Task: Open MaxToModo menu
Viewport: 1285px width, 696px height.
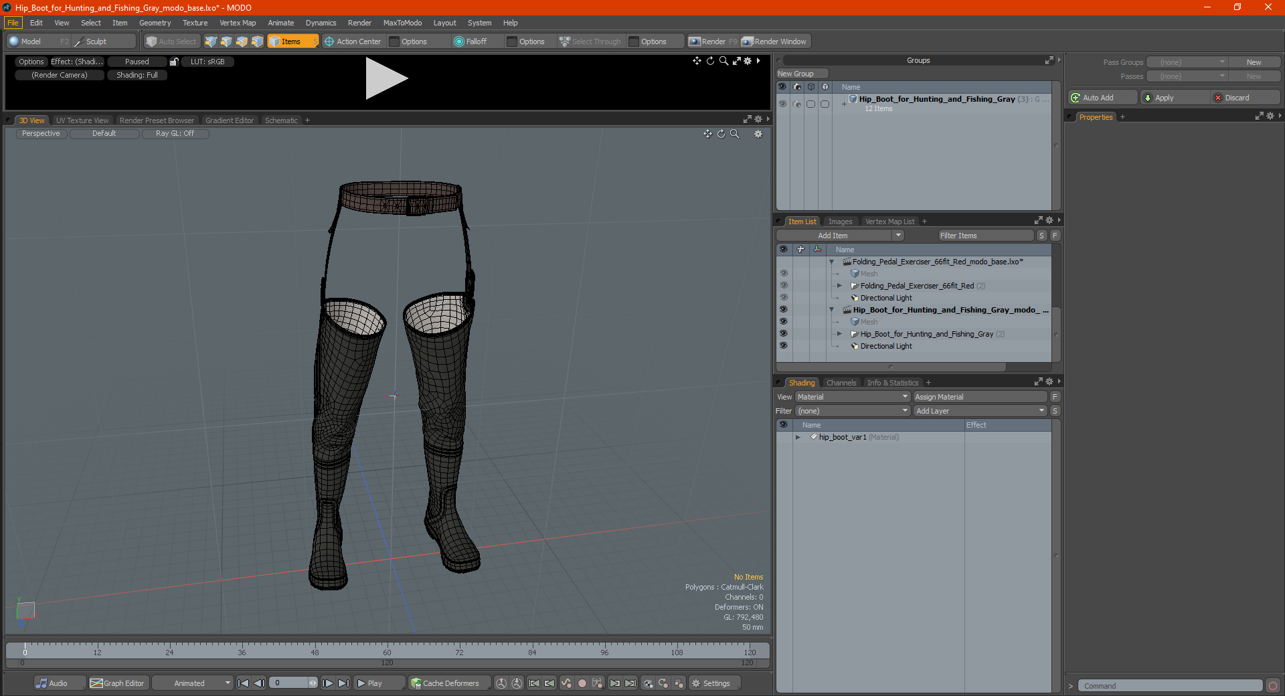Action: [x=402, y=23]
